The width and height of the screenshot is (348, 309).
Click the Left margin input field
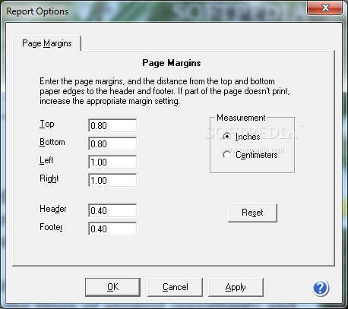[x=112, y=162]
